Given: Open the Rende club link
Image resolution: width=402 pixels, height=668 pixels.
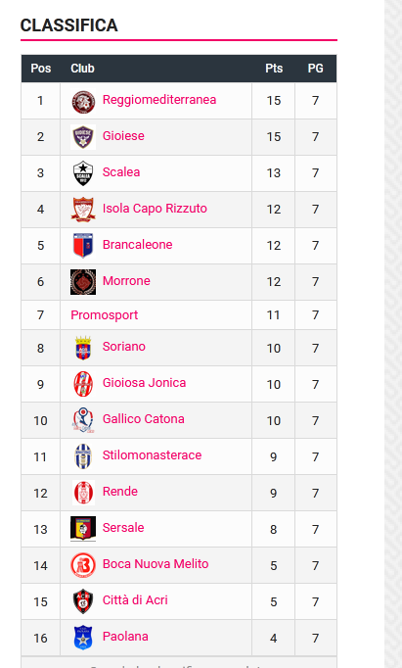Looking at the screenshot, I should tap(120, 492).
